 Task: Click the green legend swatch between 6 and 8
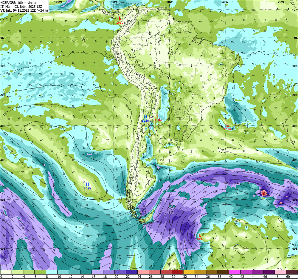pos(41,272)
